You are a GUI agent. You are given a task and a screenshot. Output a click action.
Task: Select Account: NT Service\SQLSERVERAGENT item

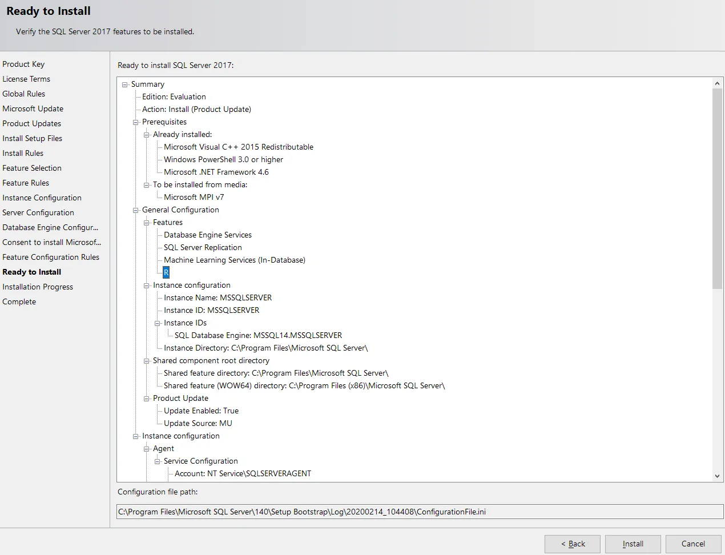[243, 473]
